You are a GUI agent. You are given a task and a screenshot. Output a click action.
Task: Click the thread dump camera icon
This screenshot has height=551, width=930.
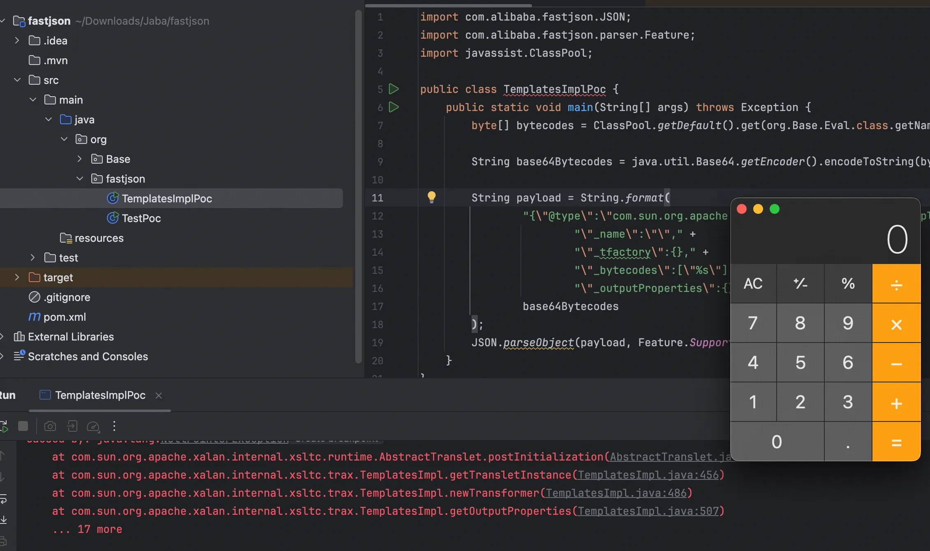[x=50, y=426]
